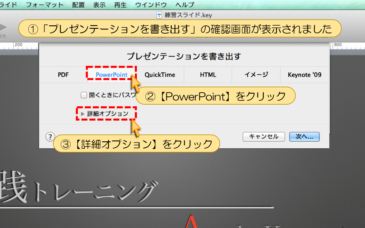
Task: Open the 配置 menu
Action: point(78,5)
